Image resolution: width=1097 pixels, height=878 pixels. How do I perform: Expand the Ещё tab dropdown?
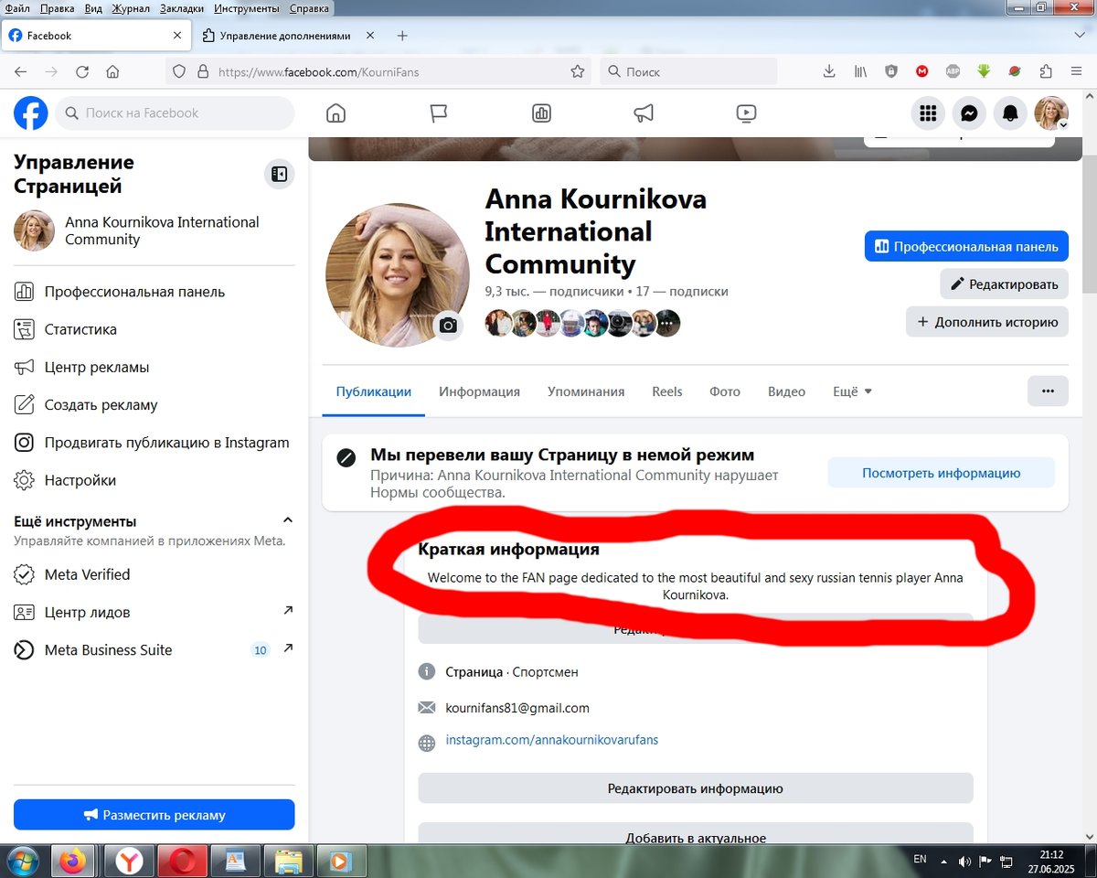pyautogui.click(x=852, y=391)
